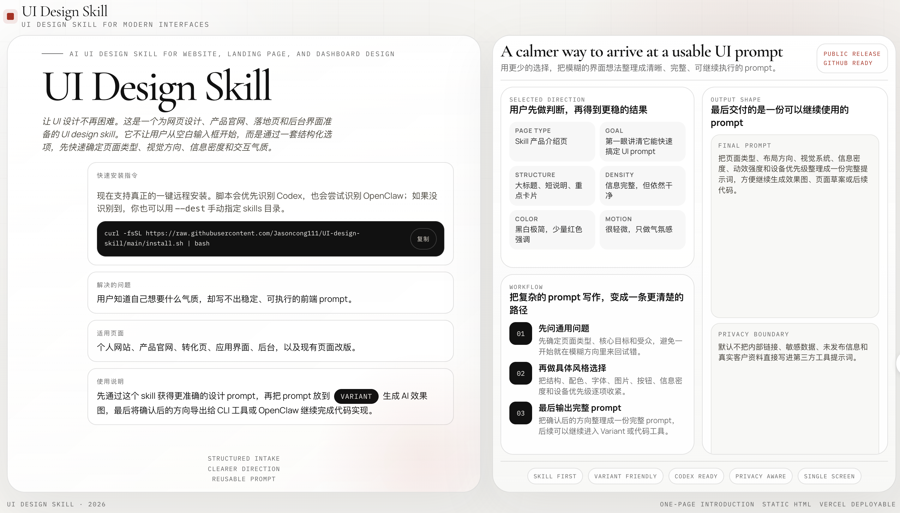Click footer text ONE-PAGE INTRODUCTION
The width and height of the screenshot is (900, 513).
click(707, 504)
